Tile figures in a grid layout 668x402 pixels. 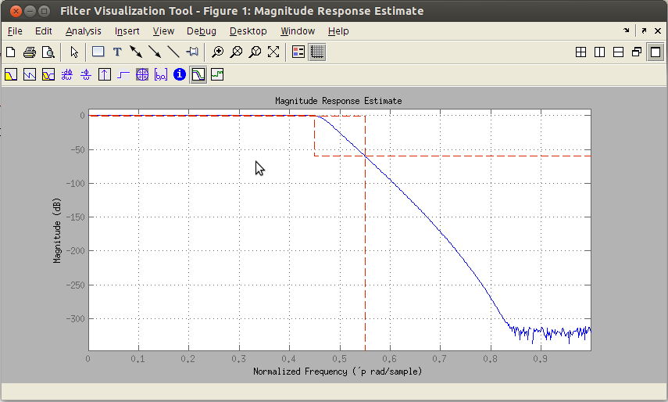click(x=580, y=52)
